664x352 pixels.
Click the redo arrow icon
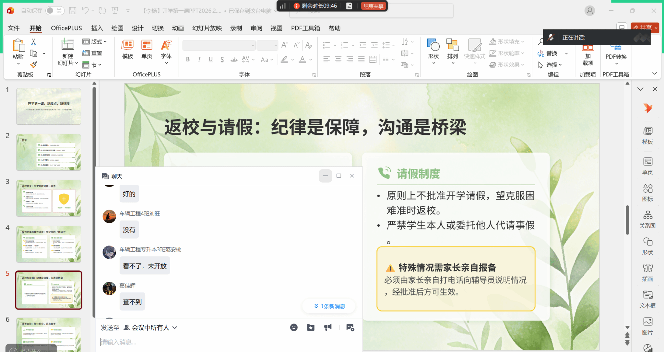pyautogui.click(x=102, y=11)
